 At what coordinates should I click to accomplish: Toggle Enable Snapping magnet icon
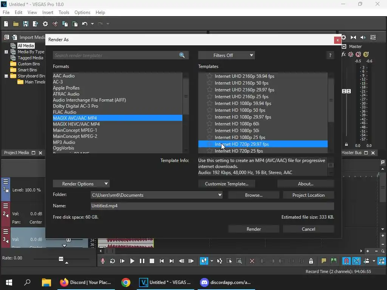pos(347,261)
